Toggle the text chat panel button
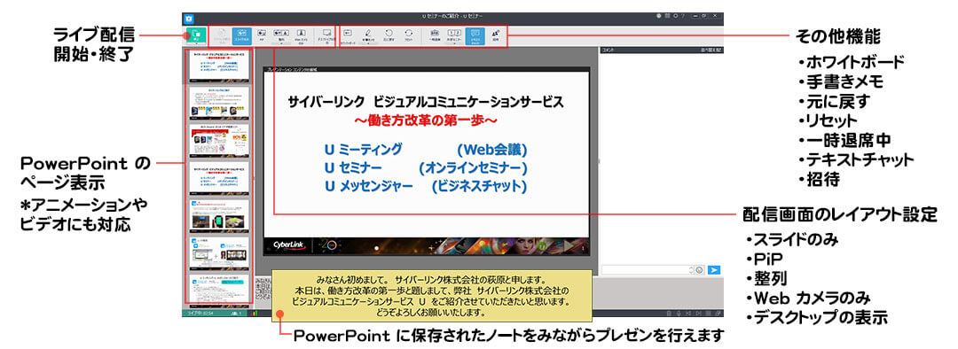Viewport: 958px width, 349px height. tap(475, 36)
